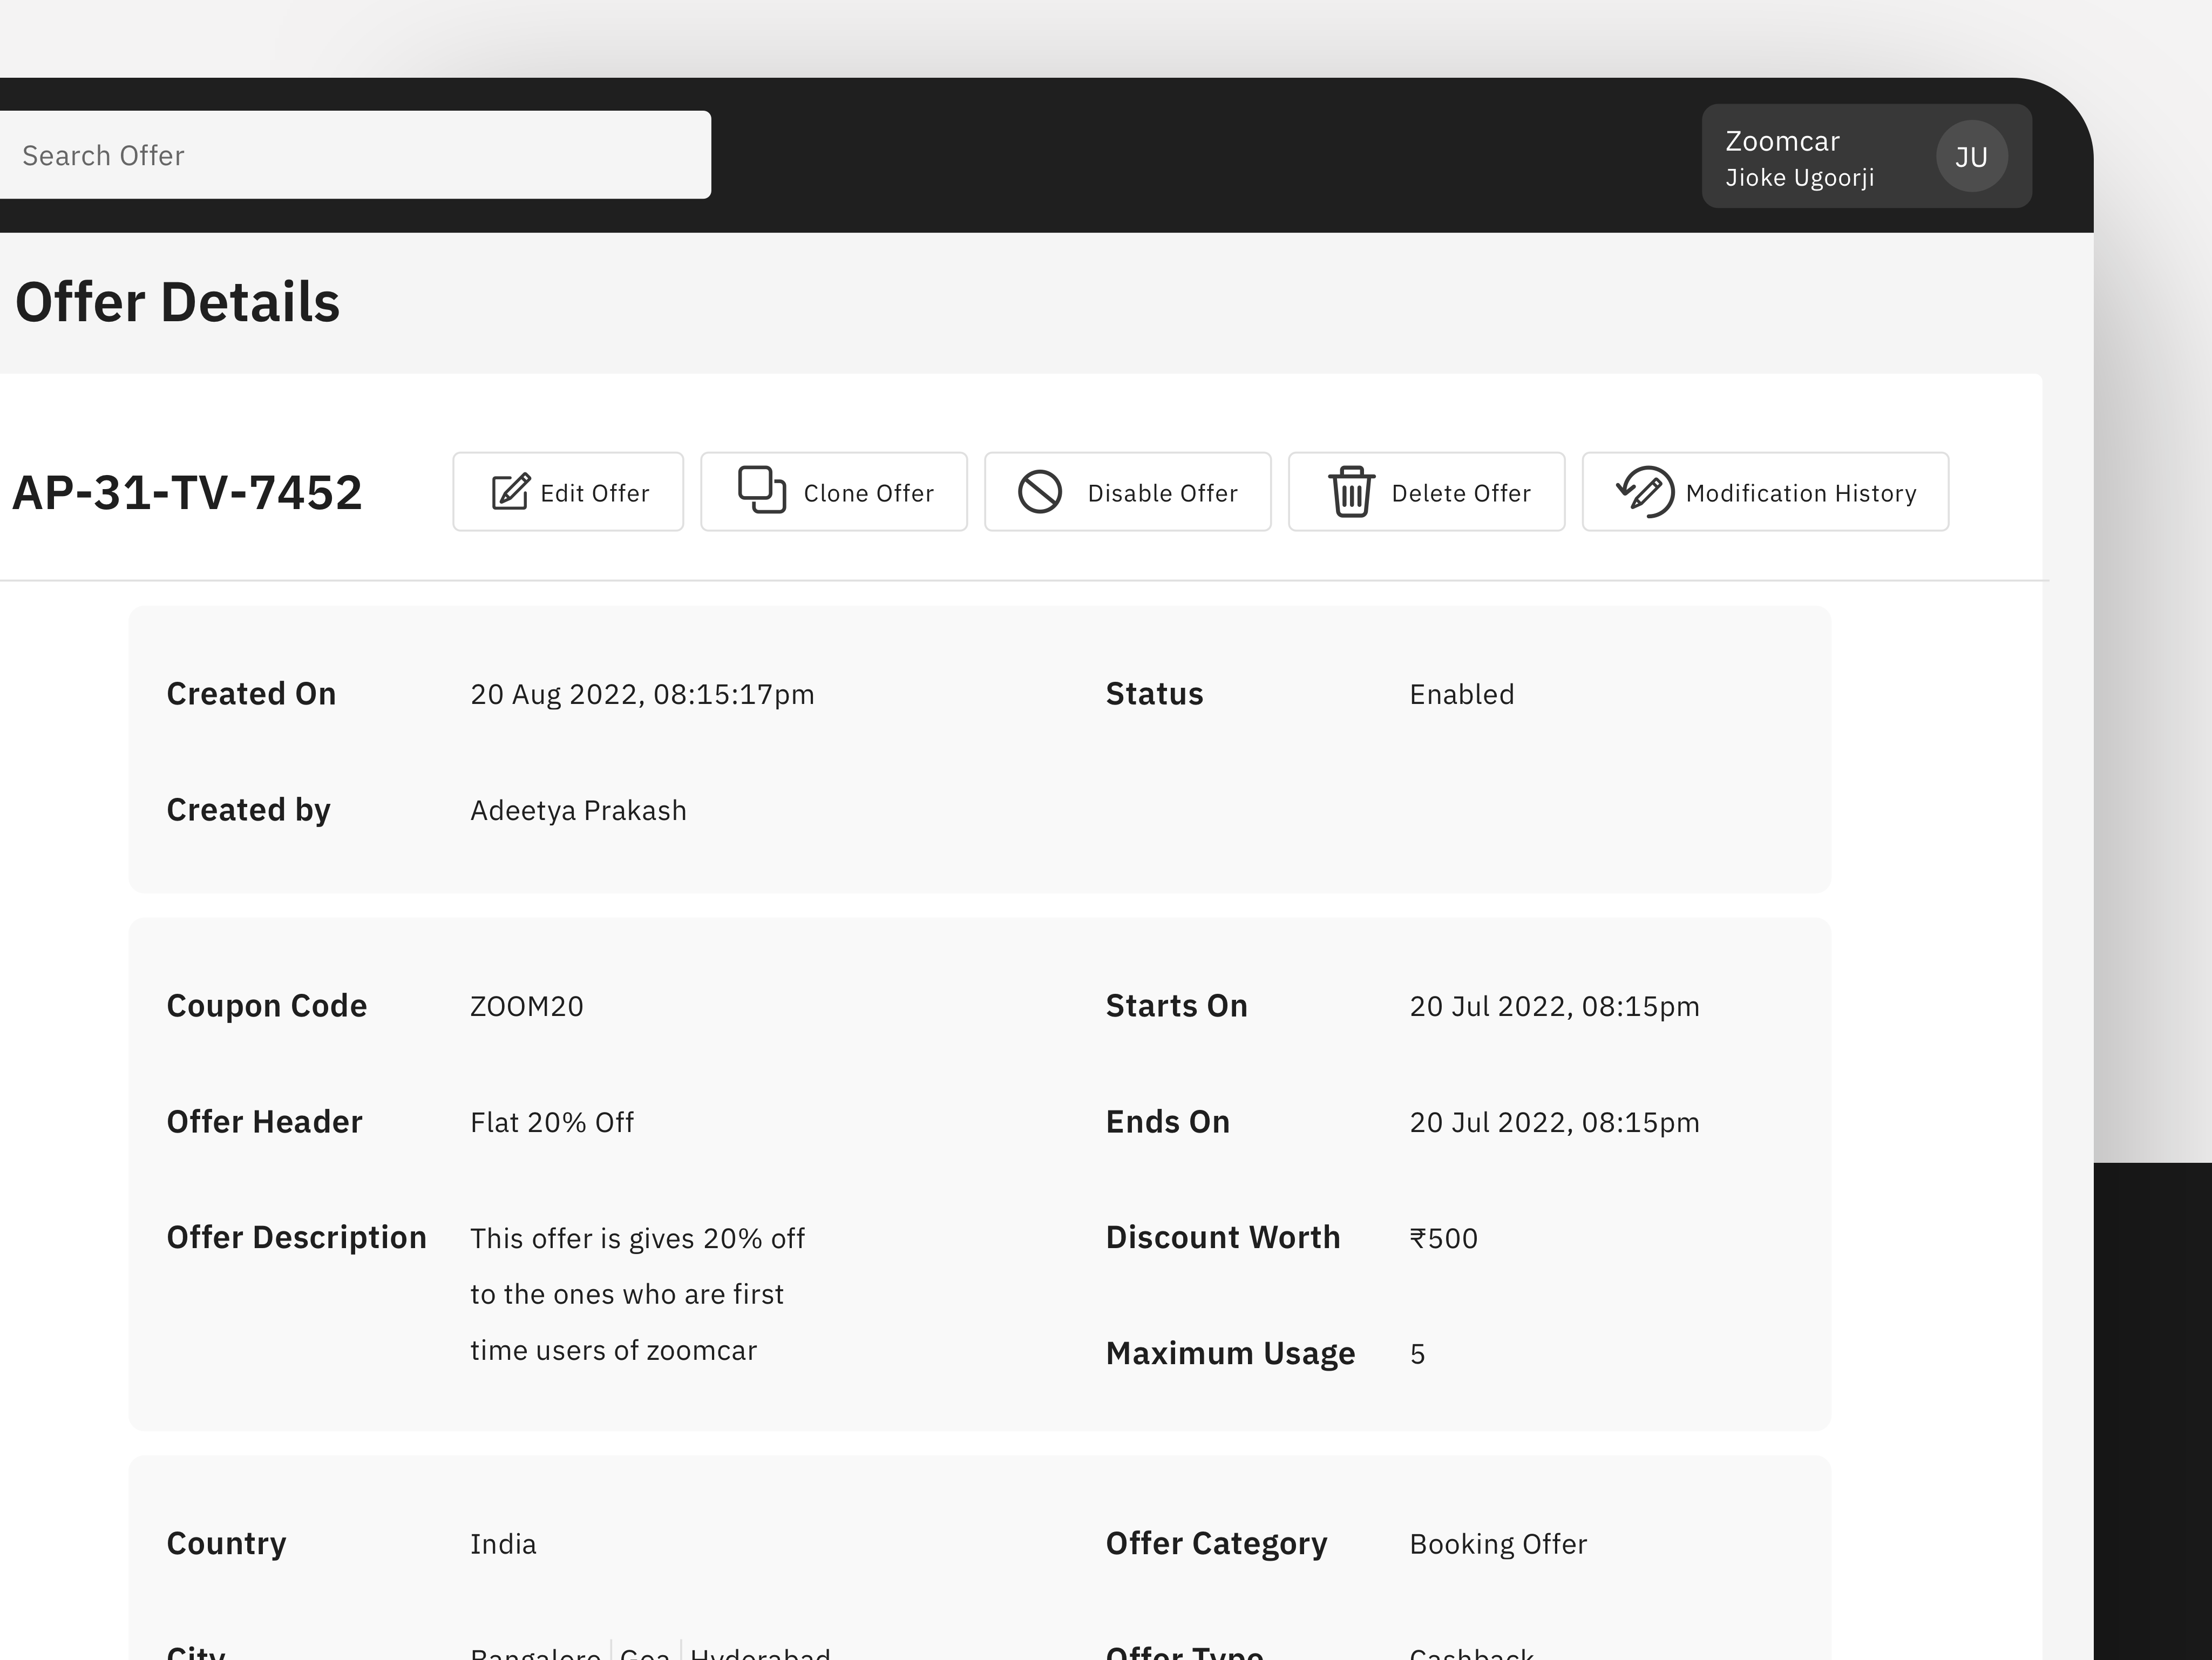The height and width of the screenshot is (1660, 2212).
Task: Open Modification History
Action: point(1764,491)
